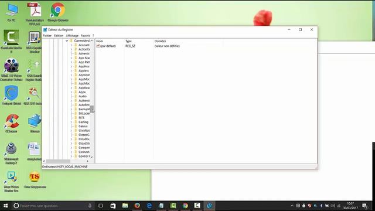Launch the CCleaner desktop shortcut

coord(11,123)
